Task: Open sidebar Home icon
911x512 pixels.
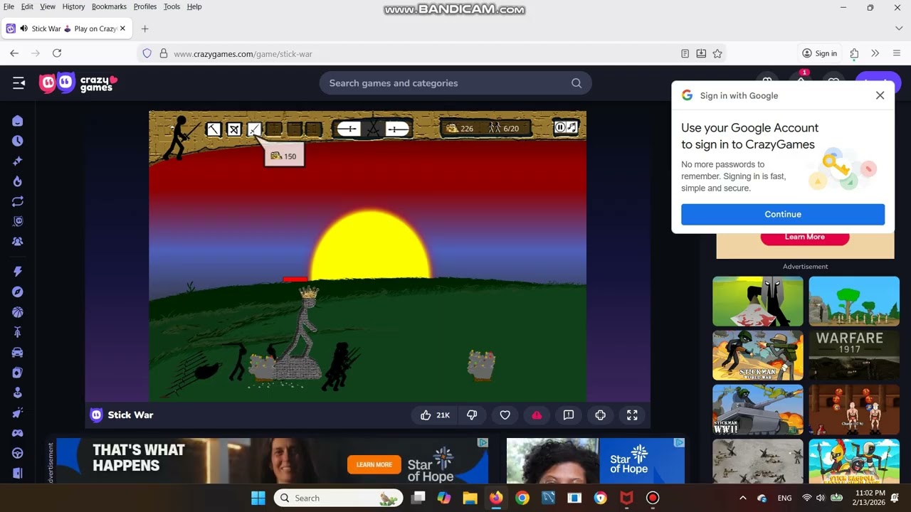Action: 18,121
